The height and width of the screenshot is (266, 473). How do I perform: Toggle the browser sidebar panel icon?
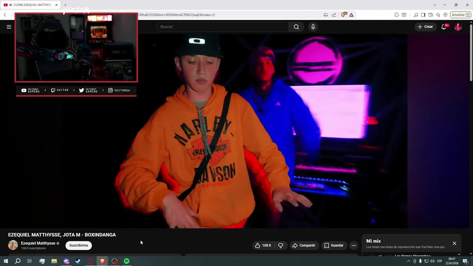pyautogui.click(x=423, y=15)
